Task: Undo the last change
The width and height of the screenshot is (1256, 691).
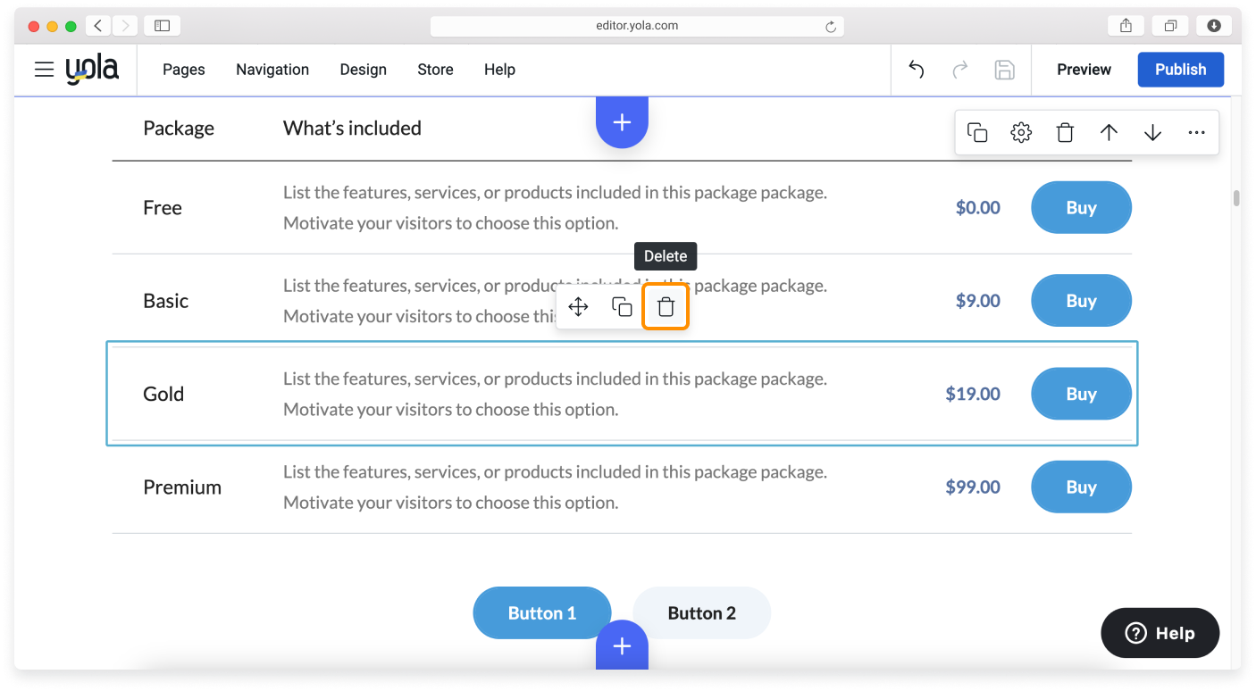Action: click(x=916, y=69)
